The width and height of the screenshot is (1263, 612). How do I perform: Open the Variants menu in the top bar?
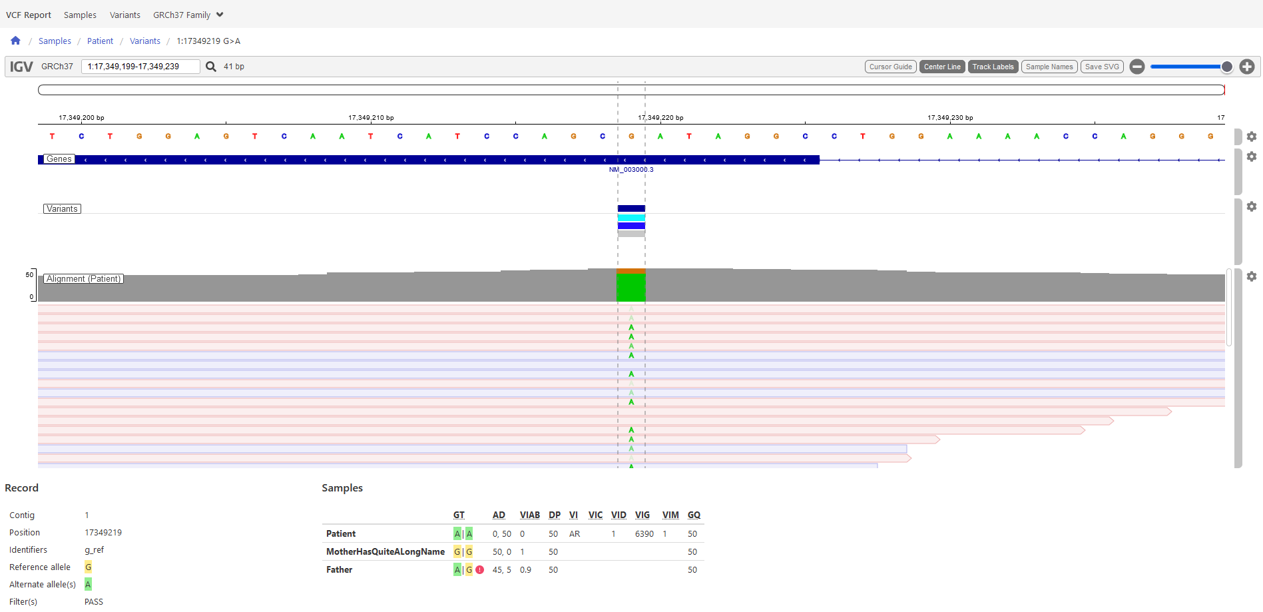pos(125,15)
